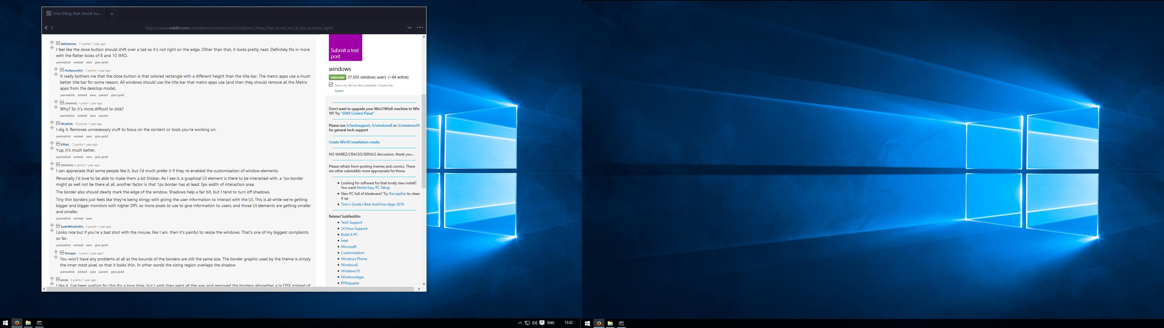This screenshot has width=1164, height=328.
Task: Switch to Firefox using its taskbar icon
Action: click(17, 323)
